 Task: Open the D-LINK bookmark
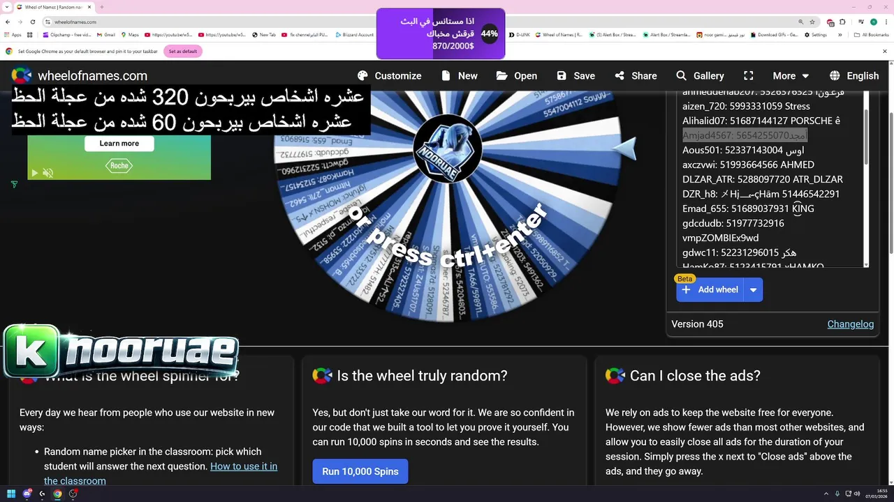[x=520, y=35]
